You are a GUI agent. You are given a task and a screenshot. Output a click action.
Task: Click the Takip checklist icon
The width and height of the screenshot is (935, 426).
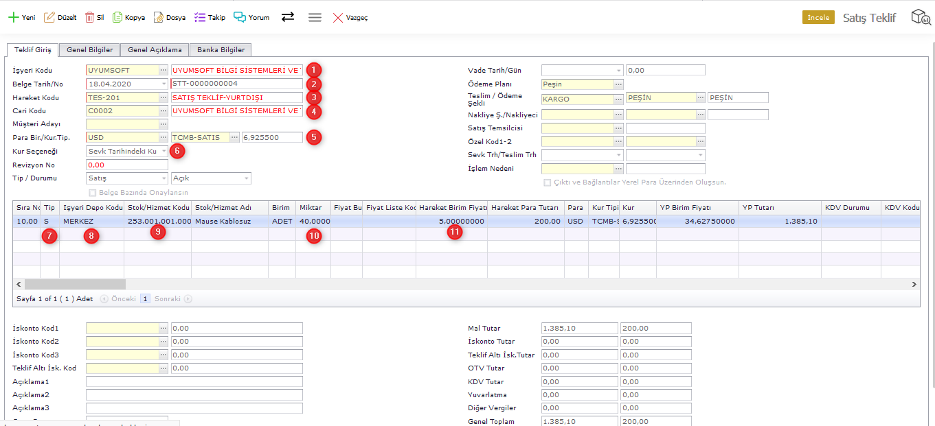(x=200, y=18)
